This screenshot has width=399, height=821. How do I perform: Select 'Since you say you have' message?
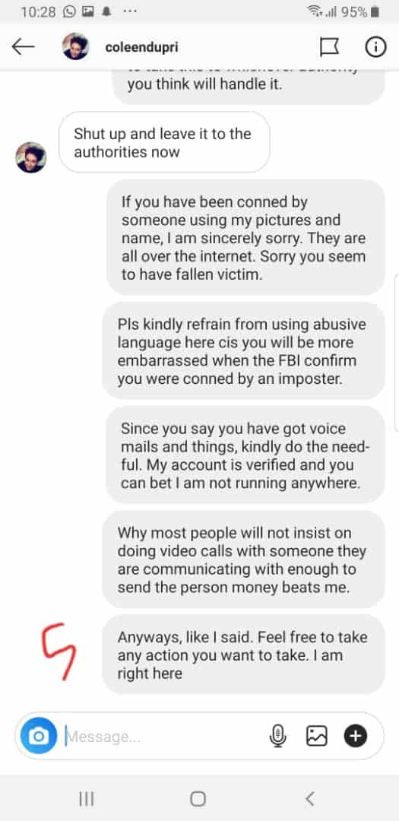(245, 455)
